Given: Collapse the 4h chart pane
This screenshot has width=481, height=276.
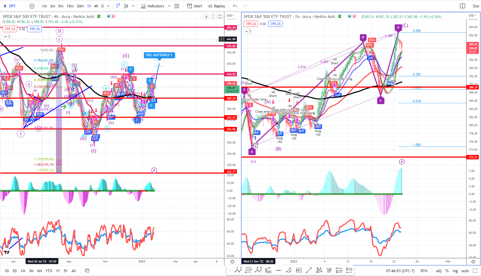Looking at the screenshot, I should point(213,17).
